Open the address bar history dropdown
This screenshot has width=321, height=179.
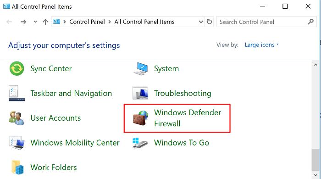pyautogui.click(x=201, y=22)
